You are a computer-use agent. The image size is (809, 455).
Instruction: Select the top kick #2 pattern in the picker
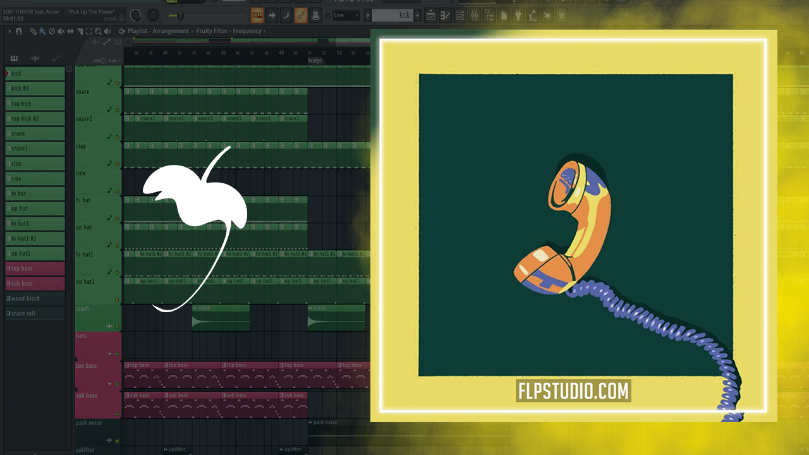35,118
